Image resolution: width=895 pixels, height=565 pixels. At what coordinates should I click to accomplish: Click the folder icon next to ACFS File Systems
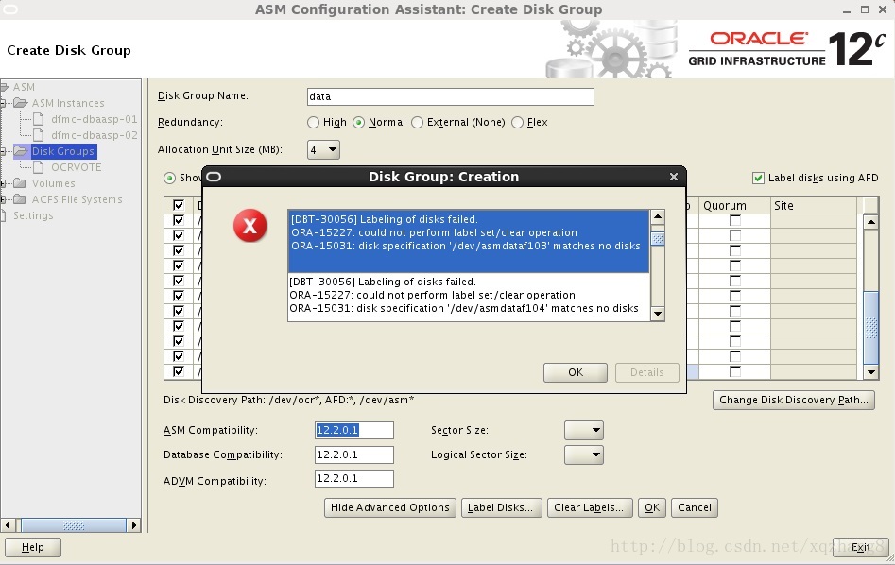(x=20, y=199)
